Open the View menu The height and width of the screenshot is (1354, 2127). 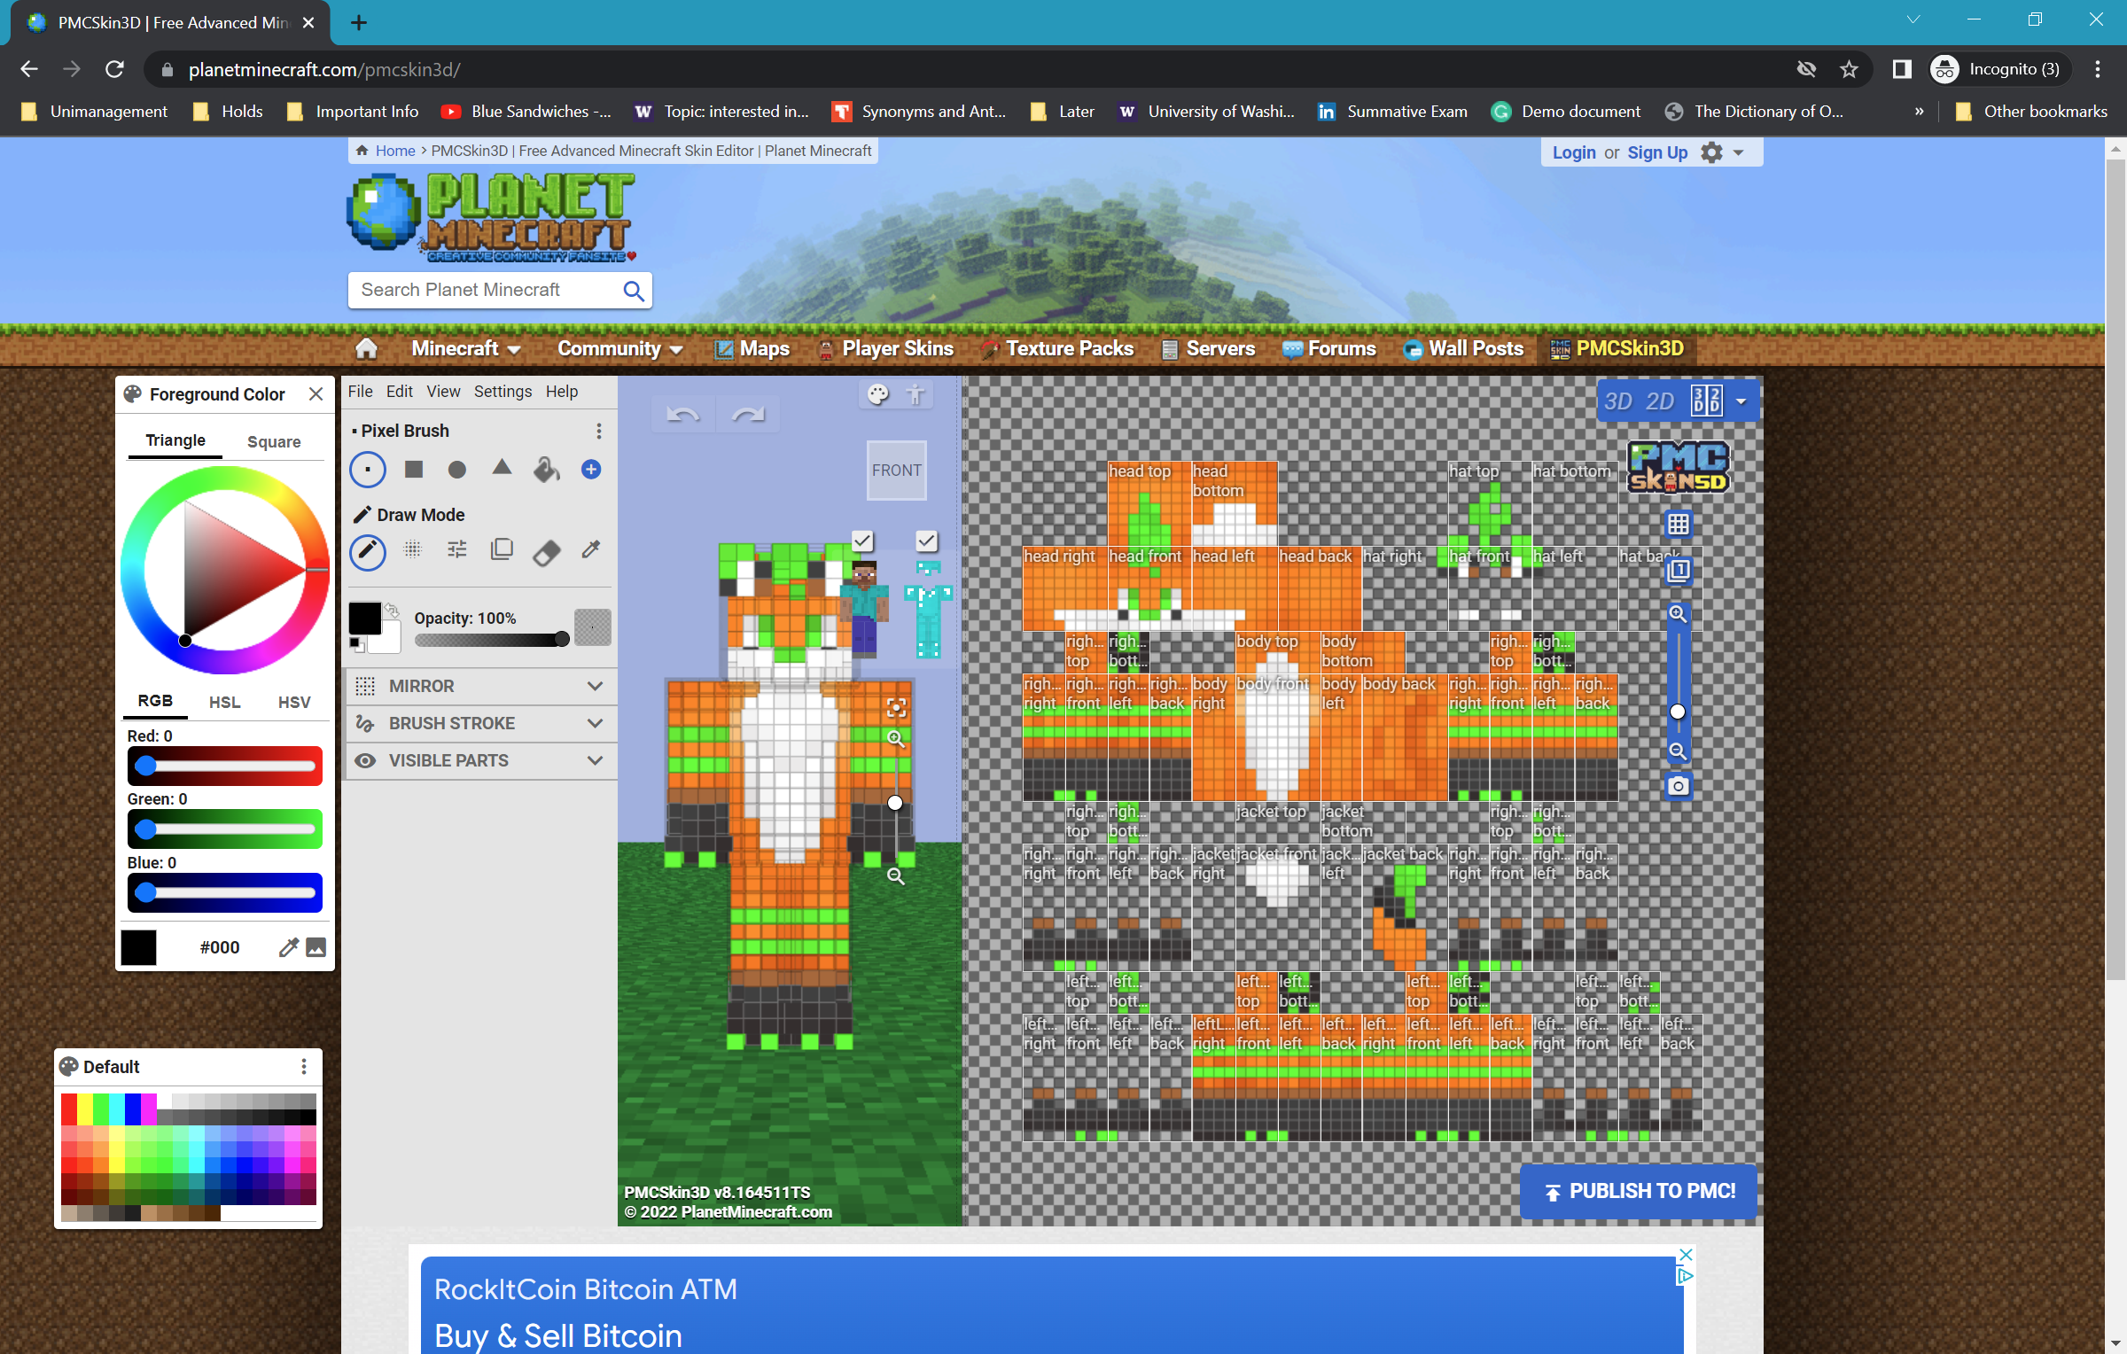[443, 392]
